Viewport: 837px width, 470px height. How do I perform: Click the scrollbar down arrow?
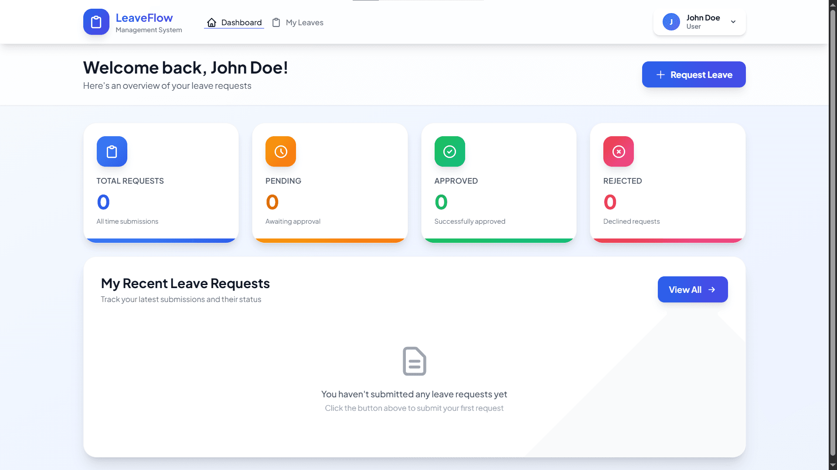click(833, 466)
